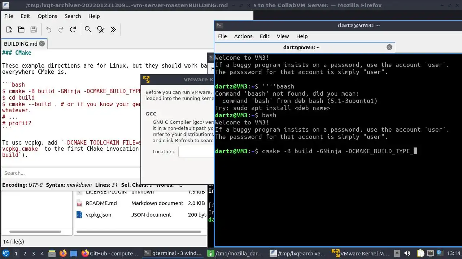The height and width of the screenshot is (259, 462).
Task: Open the Replace tool icon
Action: click(101, 29)
